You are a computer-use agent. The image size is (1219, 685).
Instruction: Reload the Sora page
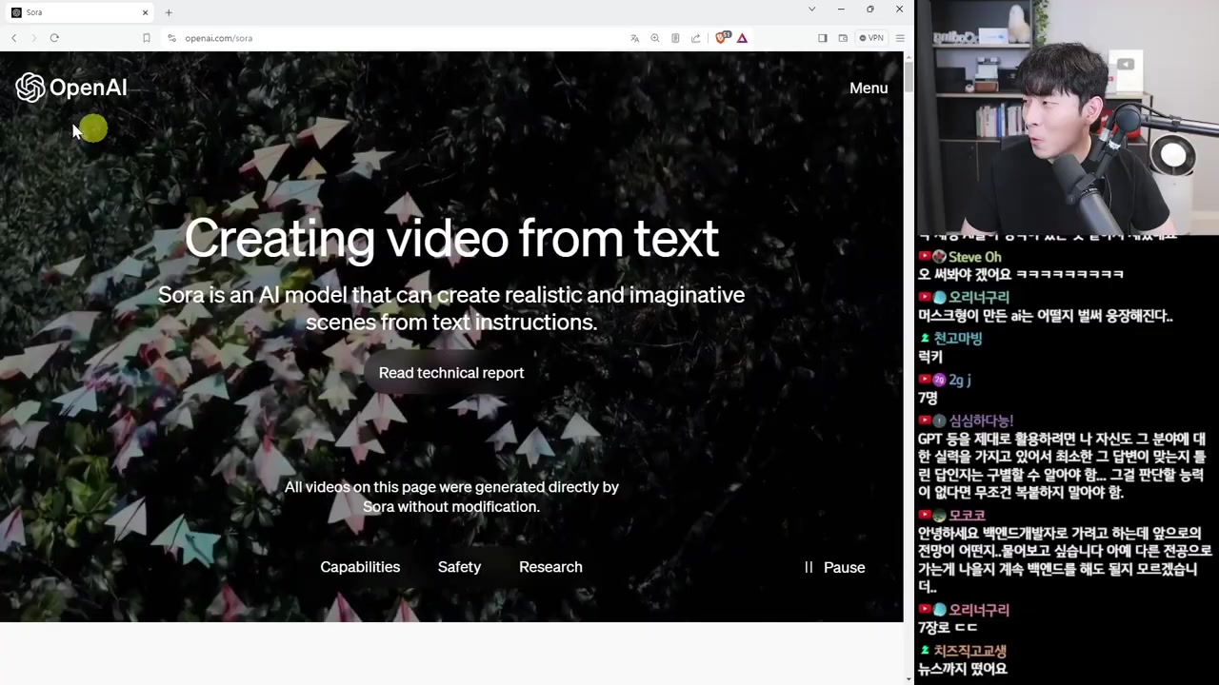pyautogui.click(x=54, y=38)
